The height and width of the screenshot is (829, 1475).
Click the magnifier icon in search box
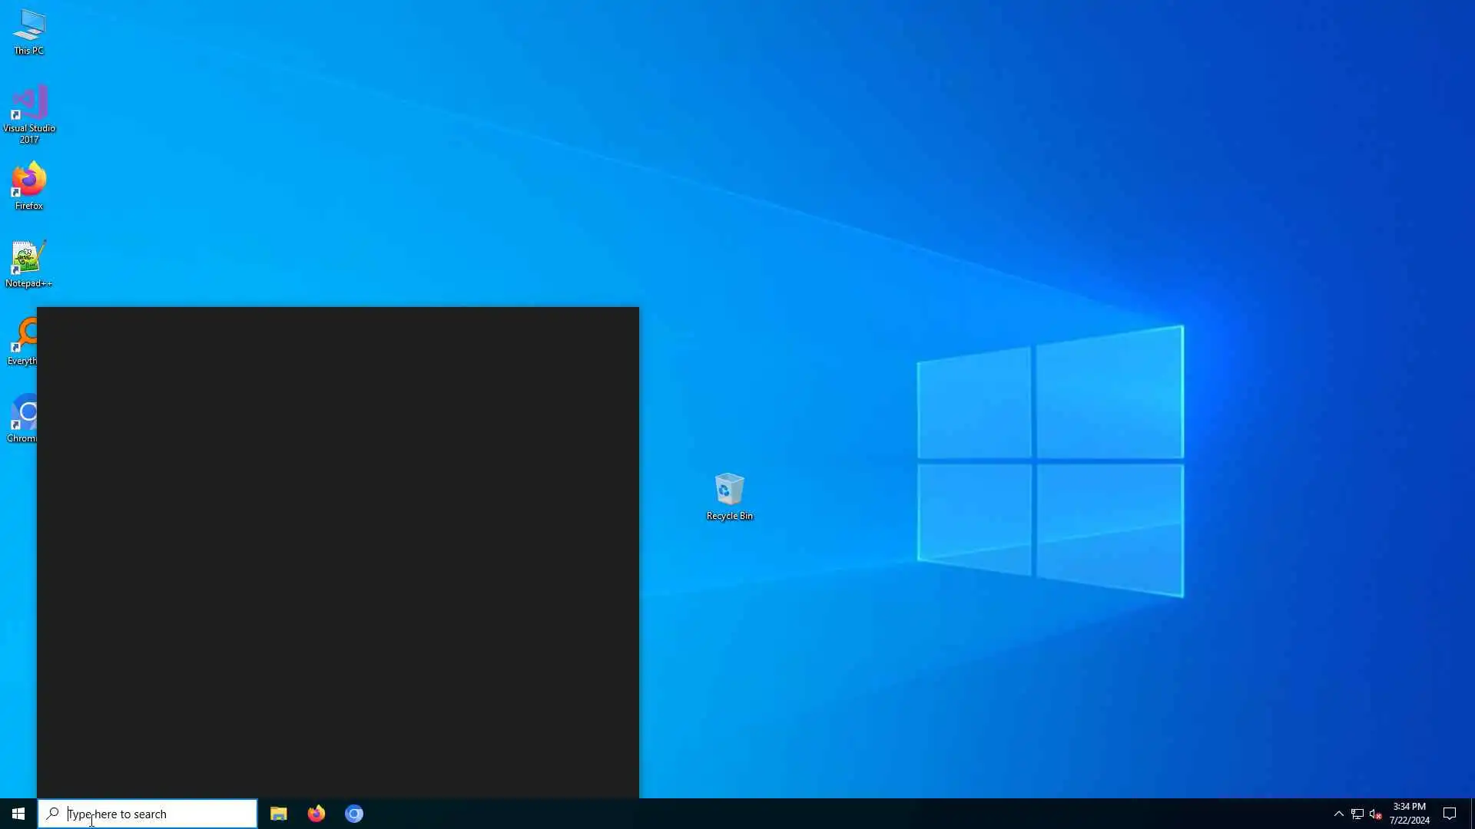pyautogui.click(x=52, y=814)
